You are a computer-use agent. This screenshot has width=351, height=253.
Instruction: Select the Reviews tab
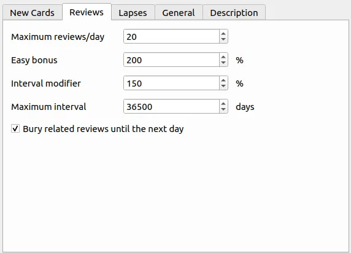(87, 12)
